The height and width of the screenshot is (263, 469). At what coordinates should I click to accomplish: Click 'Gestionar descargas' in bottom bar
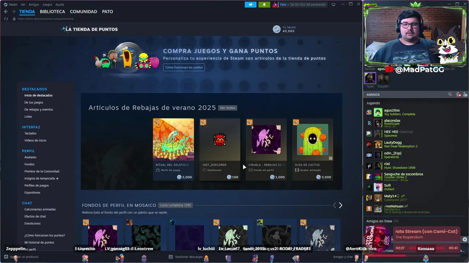[x=186, y=257]
